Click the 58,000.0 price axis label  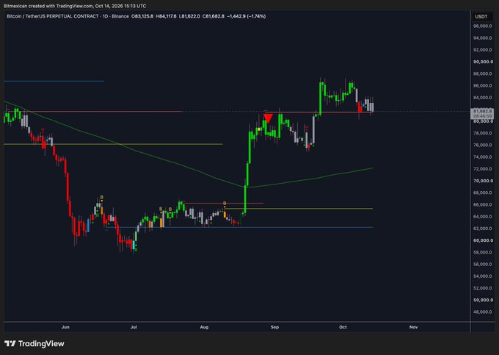point(482,252)
